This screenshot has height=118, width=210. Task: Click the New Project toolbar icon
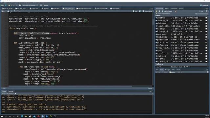pos(6,5)
